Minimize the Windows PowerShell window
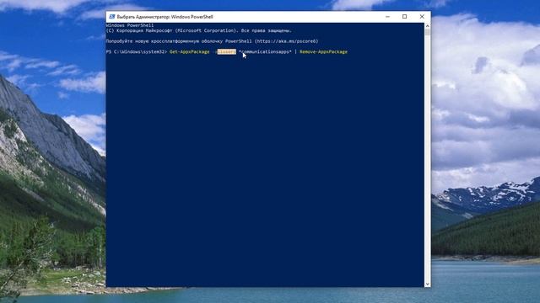 point(387,17)
